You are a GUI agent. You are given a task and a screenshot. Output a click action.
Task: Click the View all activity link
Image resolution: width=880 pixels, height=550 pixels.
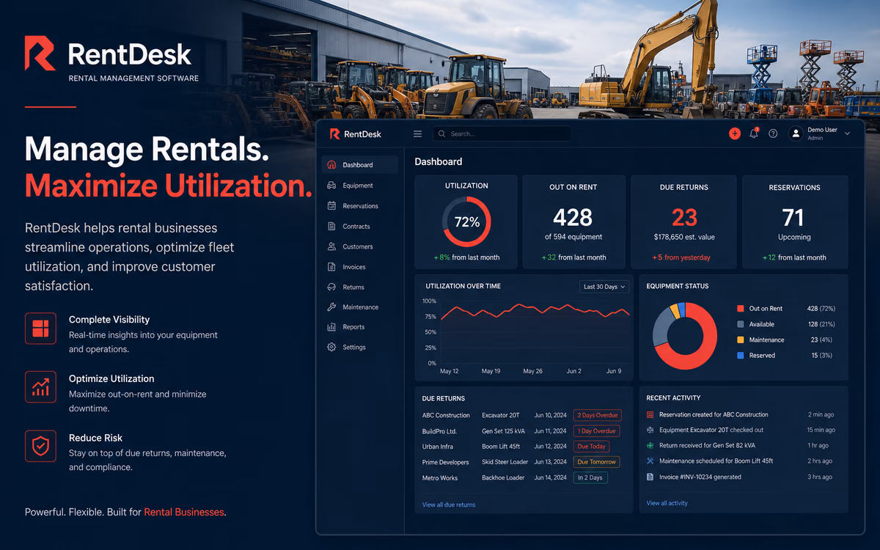pyautogui.click(x=667, y=503)
